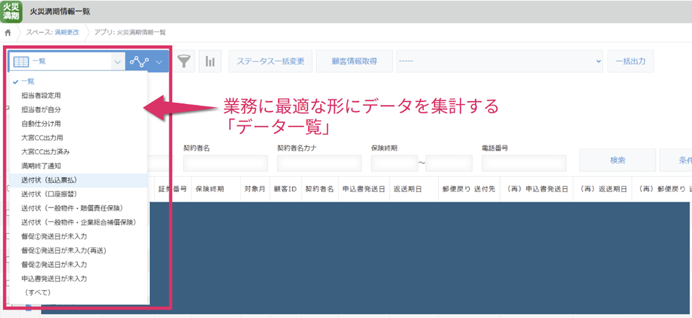The width and height of the screenshot is (692, 318).
Task: Select （すべて） at bottom of view list
Action: [37, 293]
